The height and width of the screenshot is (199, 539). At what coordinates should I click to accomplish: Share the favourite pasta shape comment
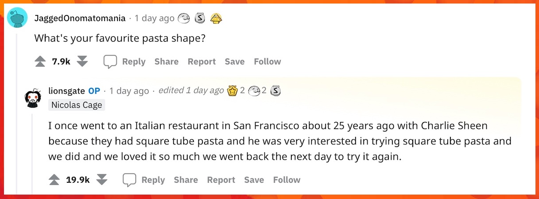click(167, 62)
